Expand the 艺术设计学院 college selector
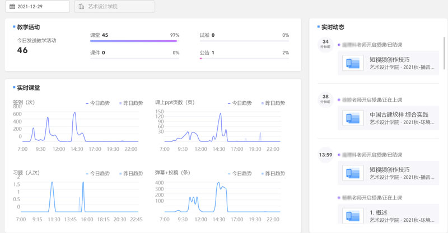This screenshot has width=448, height=233. (x=114, y=7)
